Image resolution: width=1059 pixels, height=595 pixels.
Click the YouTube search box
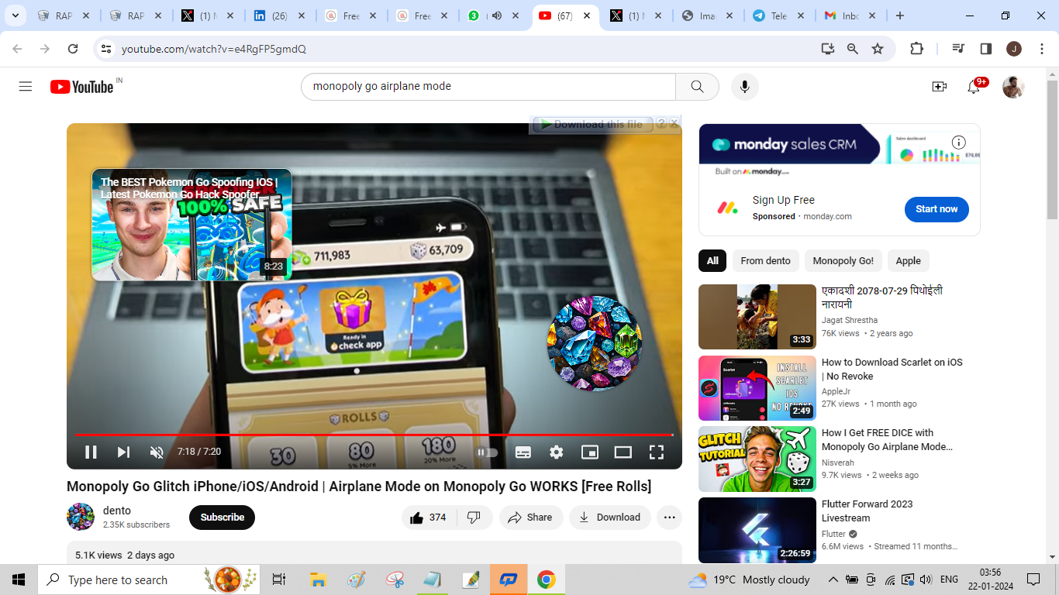488,87
